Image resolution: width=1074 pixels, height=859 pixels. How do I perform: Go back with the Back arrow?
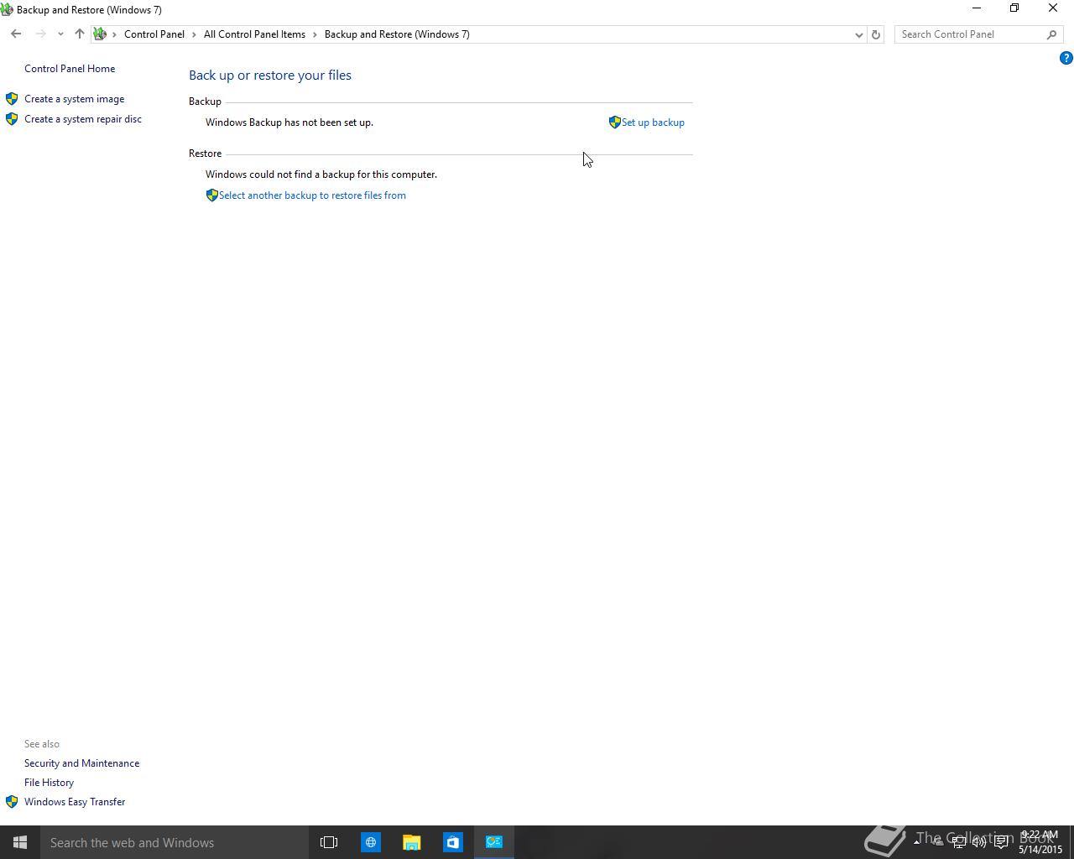pyautogui.click(x=16, y=34)
